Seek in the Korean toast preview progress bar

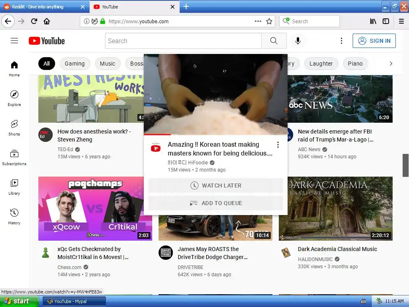pyautogui.click(x=216, y=134)
